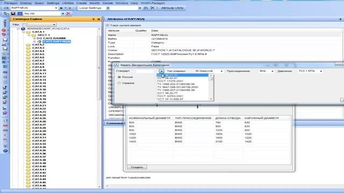Select the CATA 10 tree item
The height and width of the screenshot is (193, 344).
coord(39,70)
